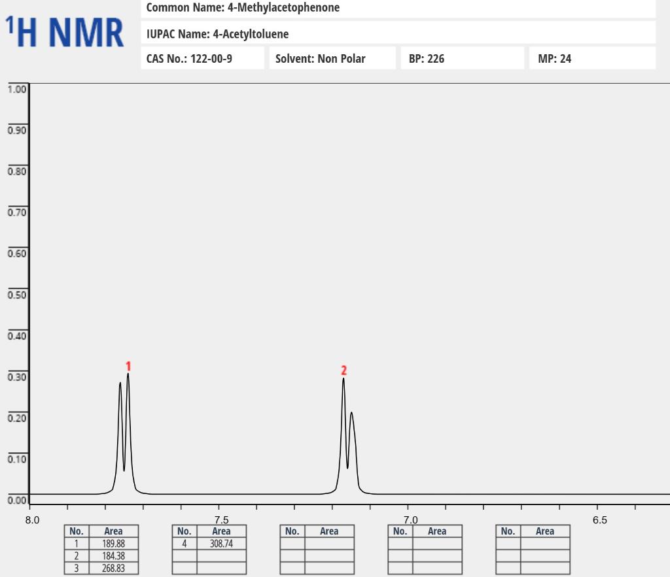The width and height of the screenshot is (670, 577).
Task: Click the baseline of the spectrum trace
Action: 491,494
